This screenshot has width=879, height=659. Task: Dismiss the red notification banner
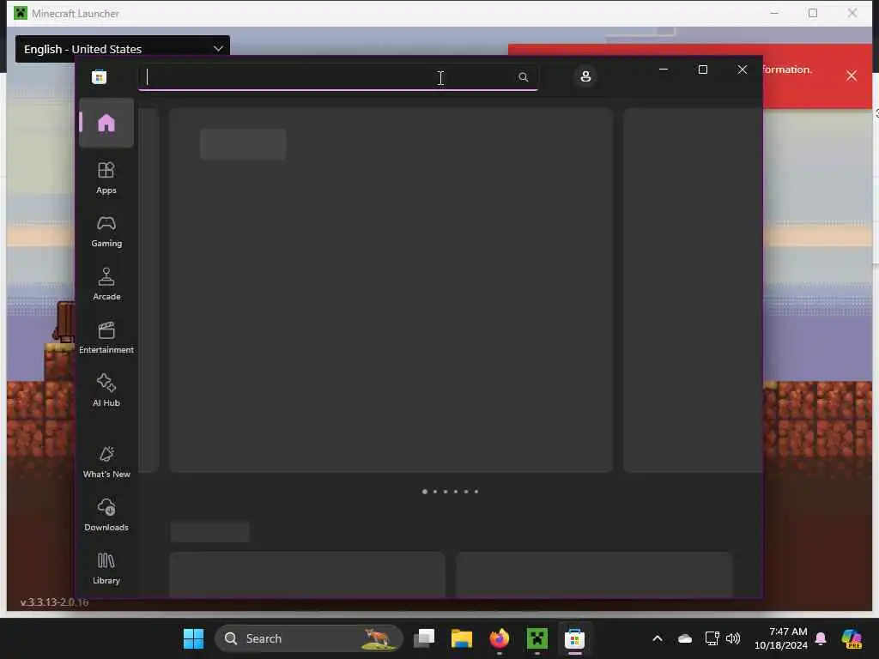[851, 76]
